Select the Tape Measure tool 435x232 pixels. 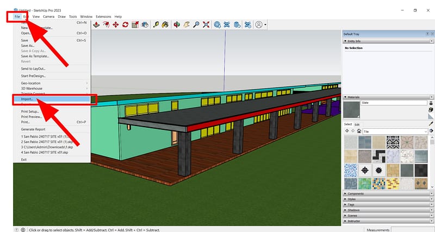tap(155, 25)
